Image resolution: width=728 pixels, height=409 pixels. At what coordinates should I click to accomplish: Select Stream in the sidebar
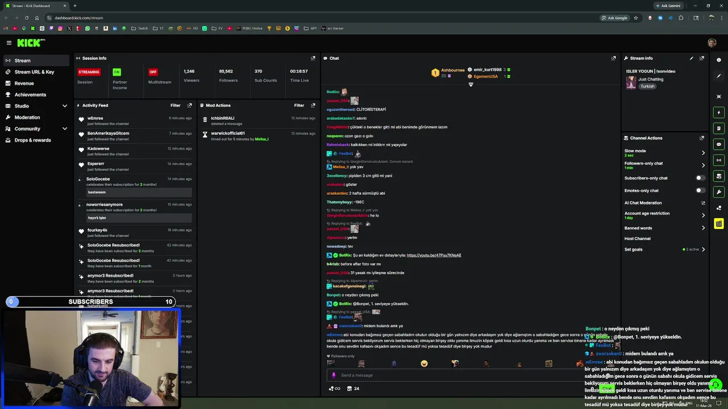pos(36,60)
